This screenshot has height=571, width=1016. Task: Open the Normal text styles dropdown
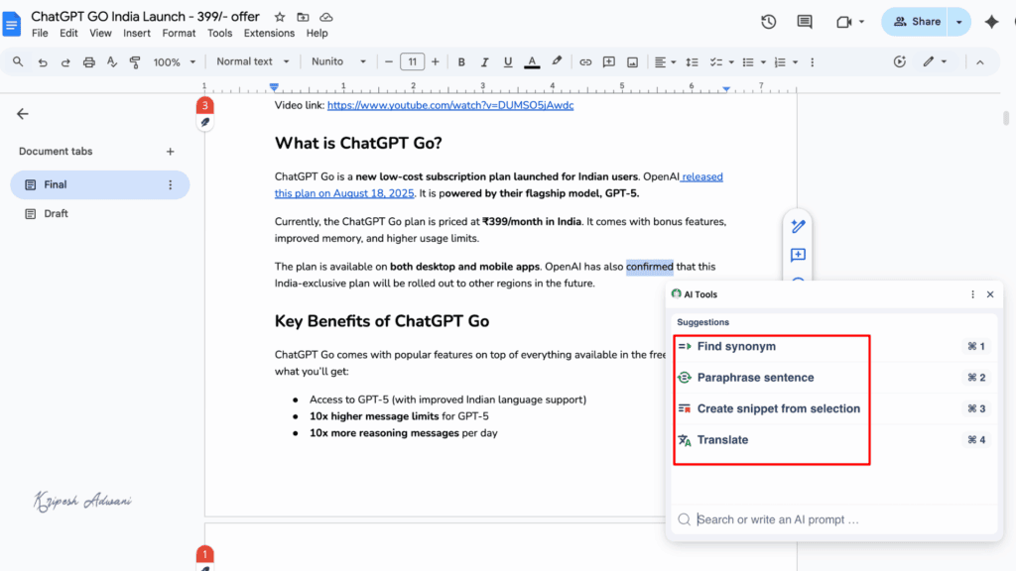pos(248,61)
